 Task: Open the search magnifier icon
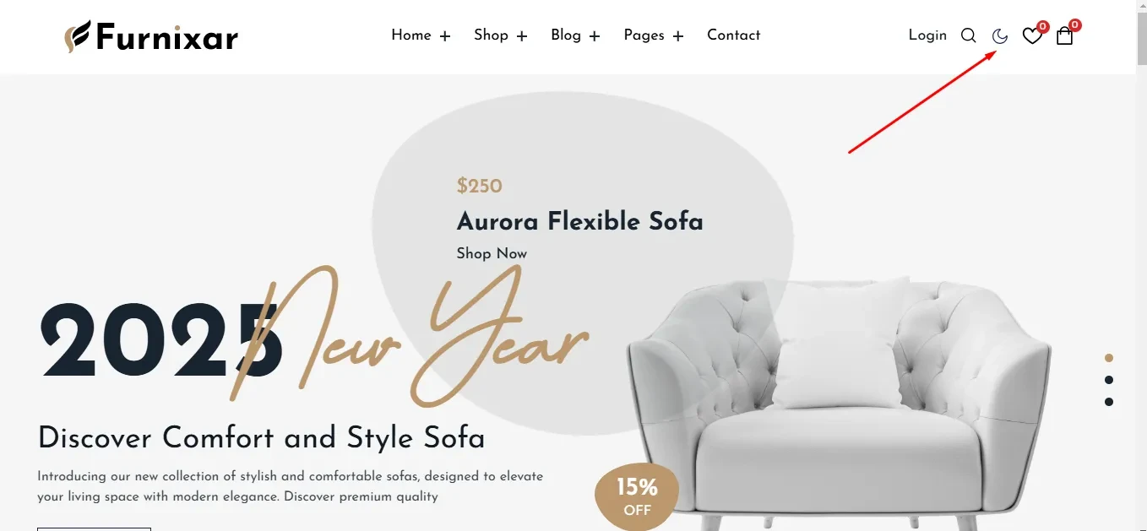[969, 35]
